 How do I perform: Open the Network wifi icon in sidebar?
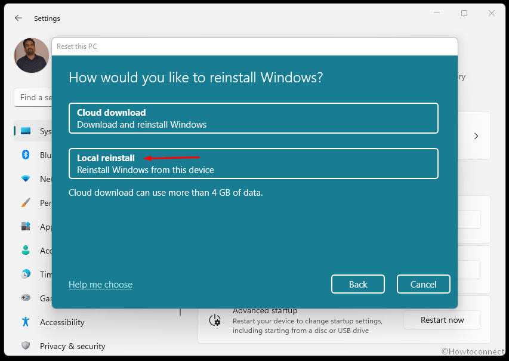(26, 178)
